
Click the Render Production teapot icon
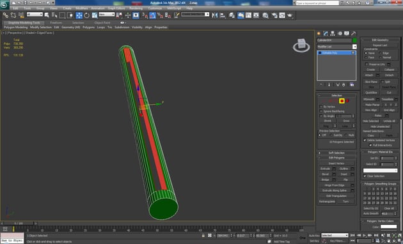[290, 15]
